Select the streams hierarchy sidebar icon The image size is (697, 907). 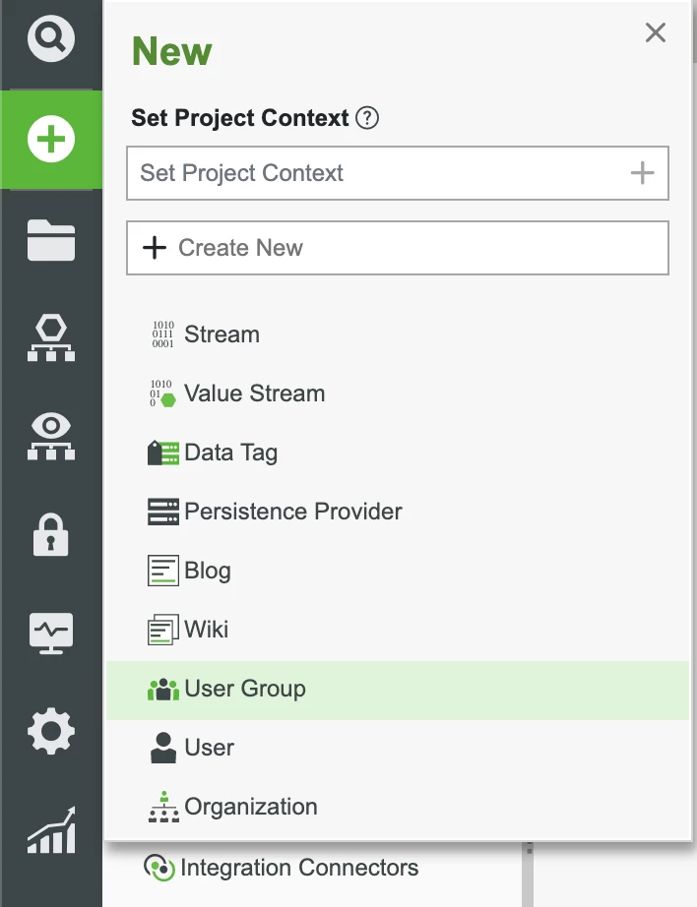(x=50, y=337)
